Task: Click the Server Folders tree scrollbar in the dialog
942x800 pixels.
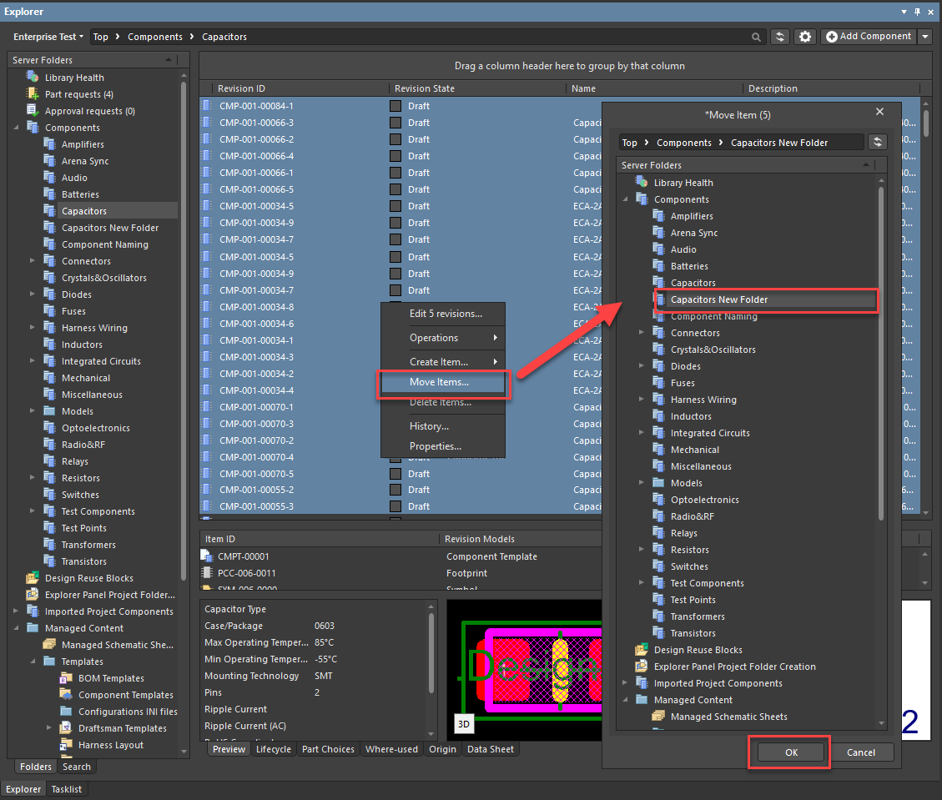Action: pos(881,355)
